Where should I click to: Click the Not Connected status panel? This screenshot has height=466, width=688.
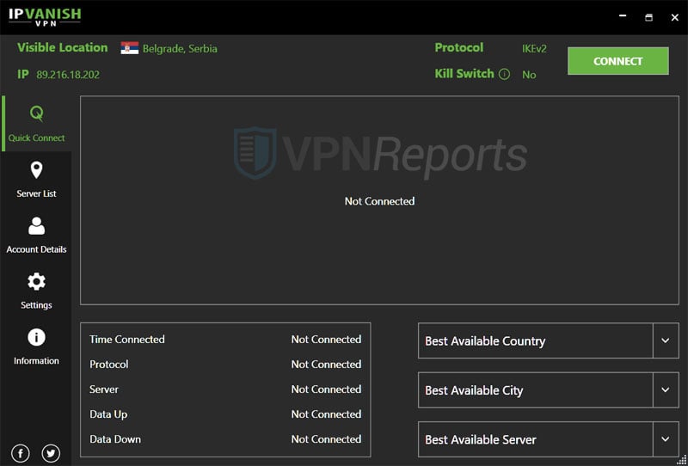[379, 201]
